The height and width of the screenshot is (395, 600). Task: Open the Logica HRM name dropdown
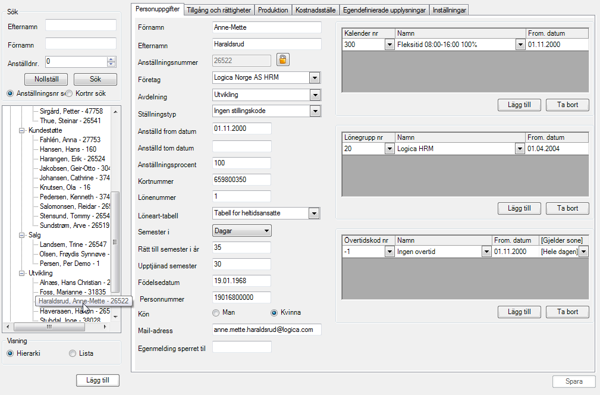coord(520,149)
